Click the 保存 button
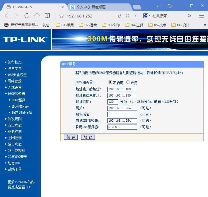 point(71,137)
